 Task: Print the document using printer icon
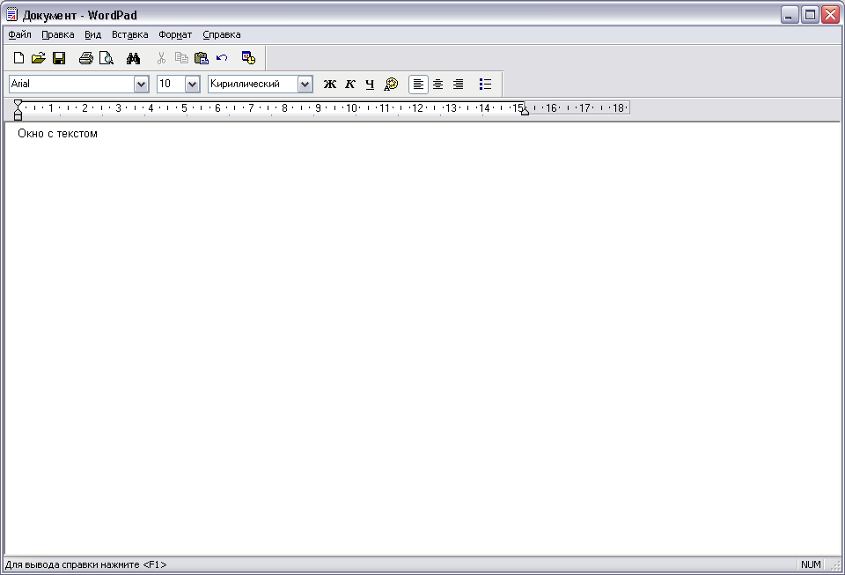click(85, 58)
